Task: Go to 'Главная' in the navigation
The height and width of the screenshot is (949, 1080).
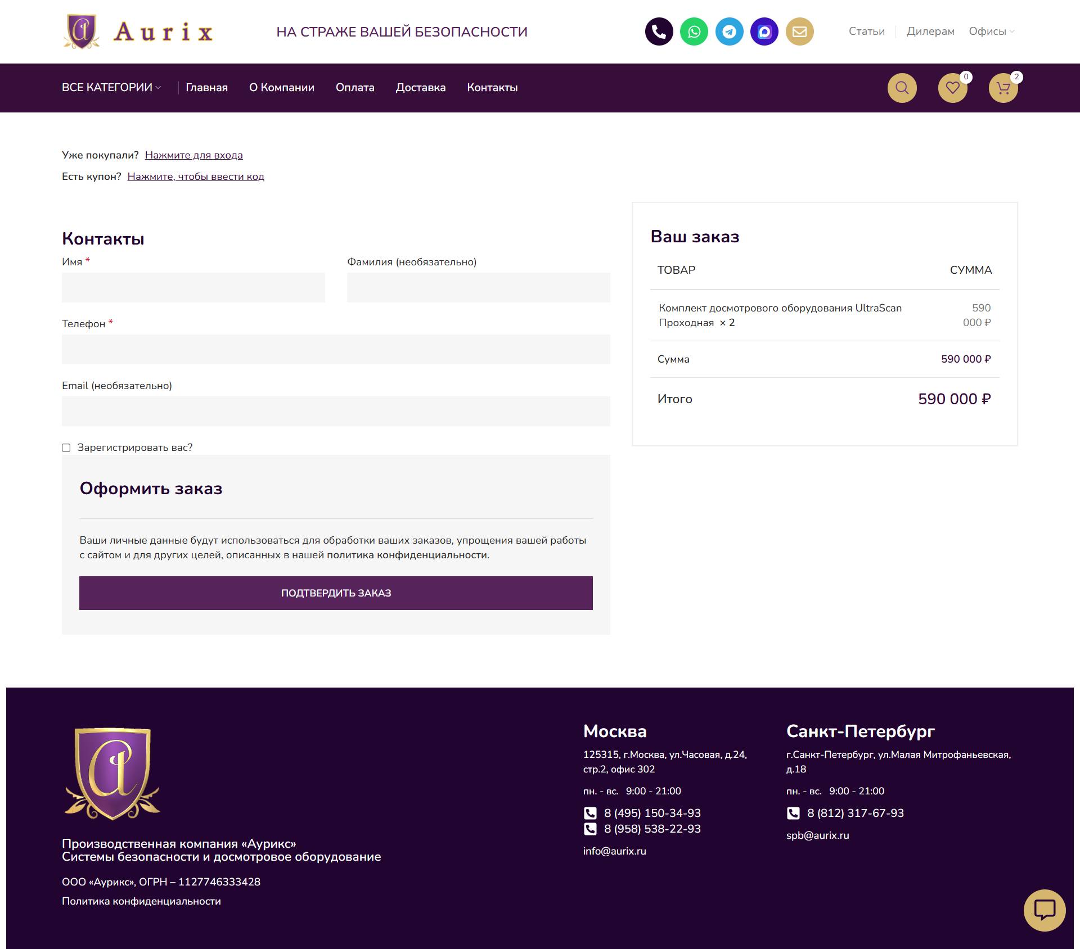Action: tap(207, 88)
